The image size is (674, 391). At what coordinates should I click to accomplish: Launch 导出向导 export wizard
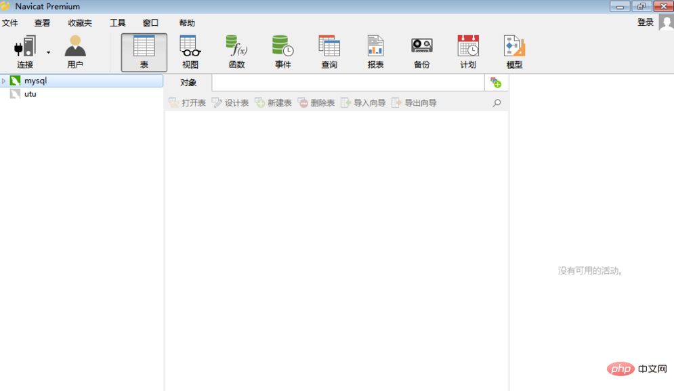click(x=415, y=103)
